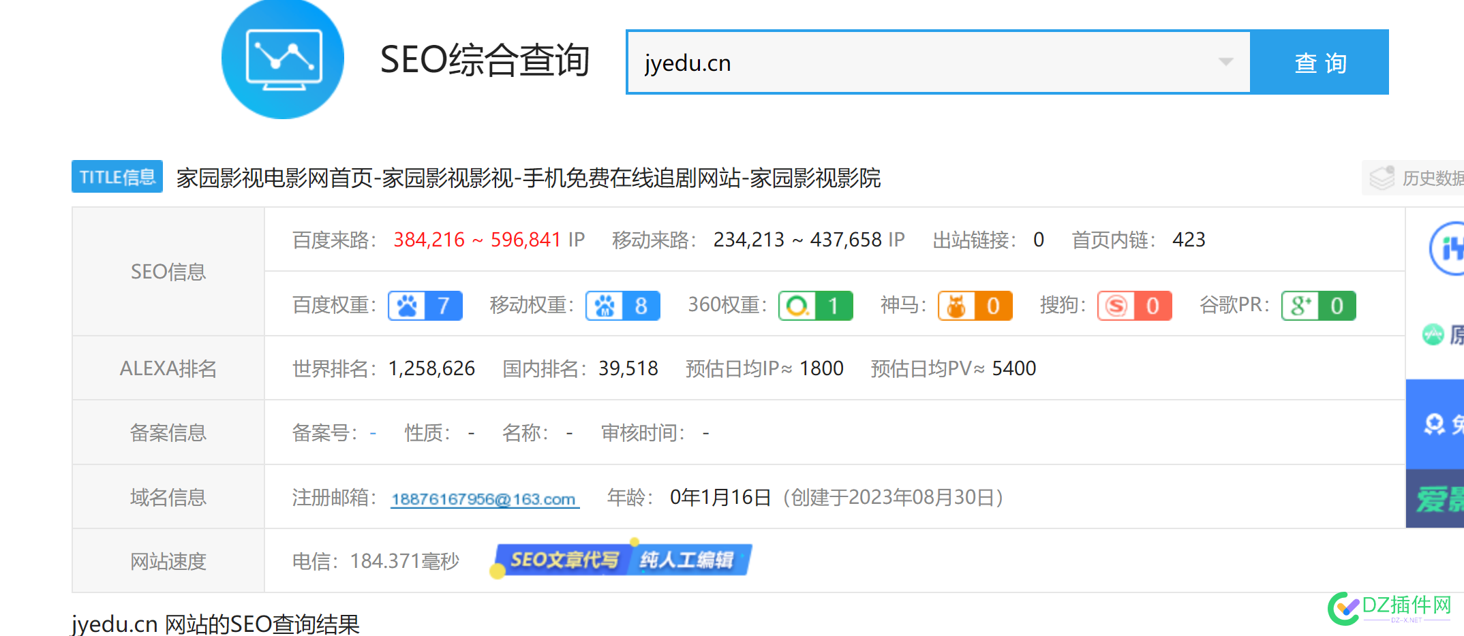This screenshot has height=636, width=1464.
Task: Open registrant email 18876167956@163.com link
Action: 485,499
